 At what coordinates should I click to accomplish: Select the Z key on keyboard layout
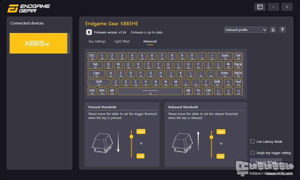click(116, 82)
